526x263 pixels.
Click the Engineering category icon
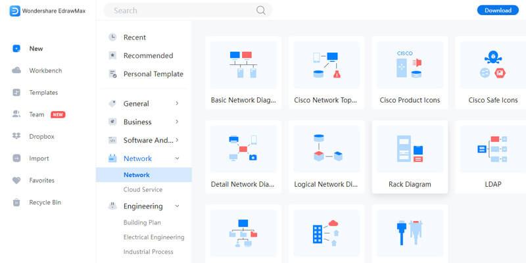click(x=112, y=206)
